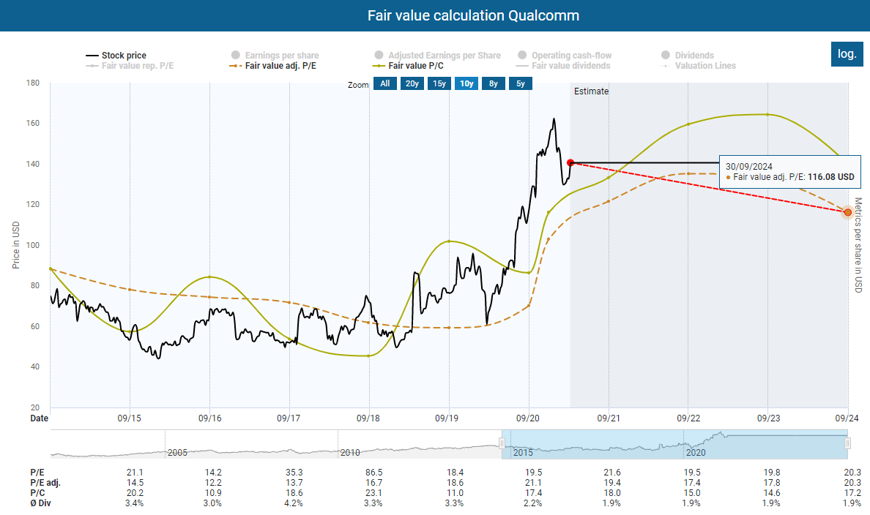Click the dividend yield 3.4%
This screenshot has width=870, height=515.
134,503
